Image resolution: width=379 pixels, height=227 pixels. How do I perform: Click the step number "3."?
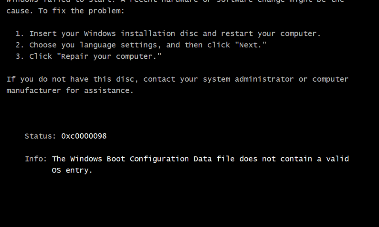point(20,56)
